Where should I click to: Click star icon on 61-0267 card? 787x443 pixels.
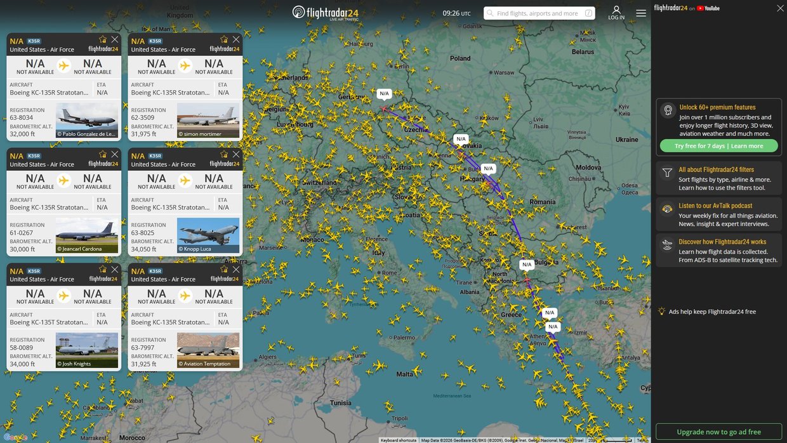tap(103, 154)
